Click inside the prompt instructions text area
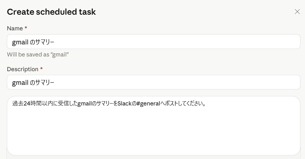Image resolution: width=305 pixels, height=159 pixels. (153, 126)
